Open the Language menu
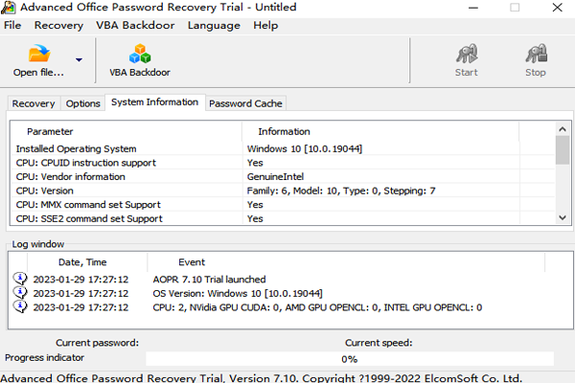The image size is (575, 383). pyautogui.click(x=214, y=25)
